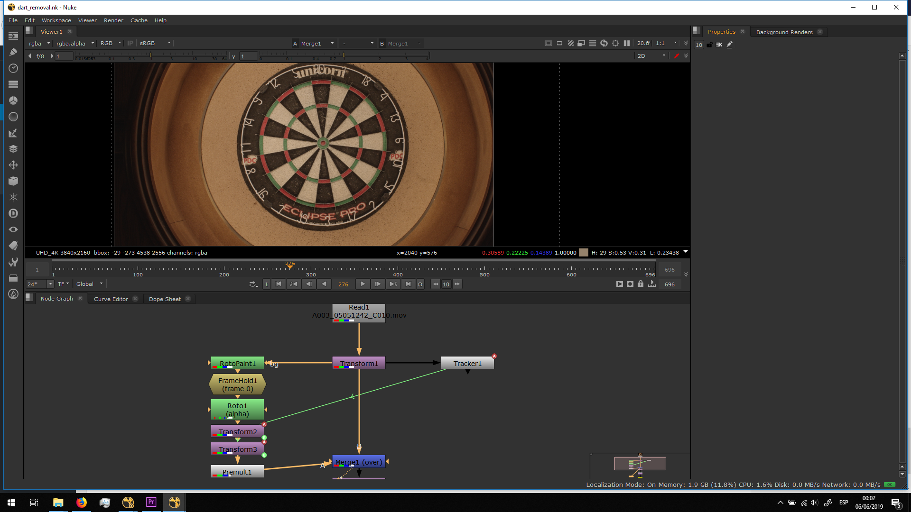Open the Time nodes menu icon
Viewport: 911px width, 512px height.
pyautogui.click(x=13, y=68)
